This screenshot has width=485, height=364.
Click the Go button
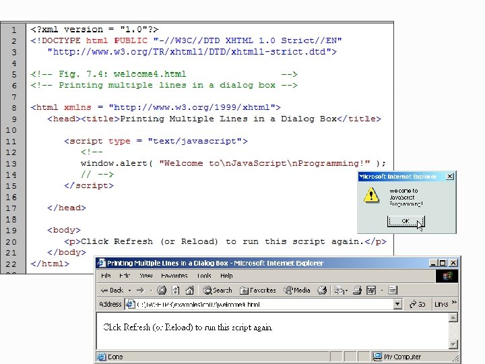417,304
